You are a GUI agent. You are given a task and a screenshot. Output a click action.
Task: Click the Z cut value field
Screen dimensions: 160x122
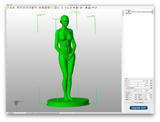(x=148, y=85)
